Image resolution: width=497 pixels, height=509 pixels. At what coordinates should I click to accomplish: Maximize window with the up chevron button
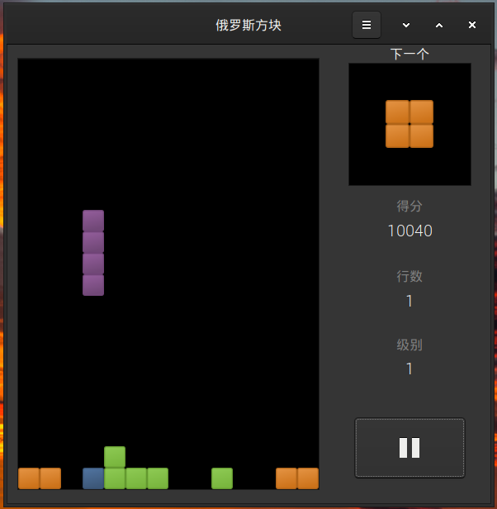[439, 25]
